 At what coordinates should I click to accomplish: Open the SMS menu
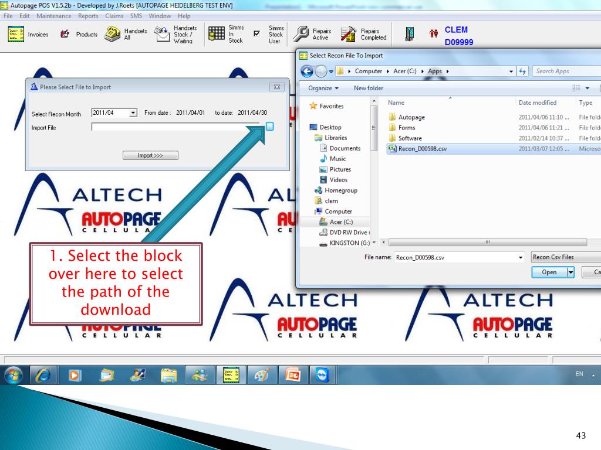click(x=136, y=16)
